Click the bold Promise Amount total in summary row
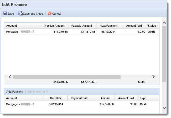 coord(61,82)
